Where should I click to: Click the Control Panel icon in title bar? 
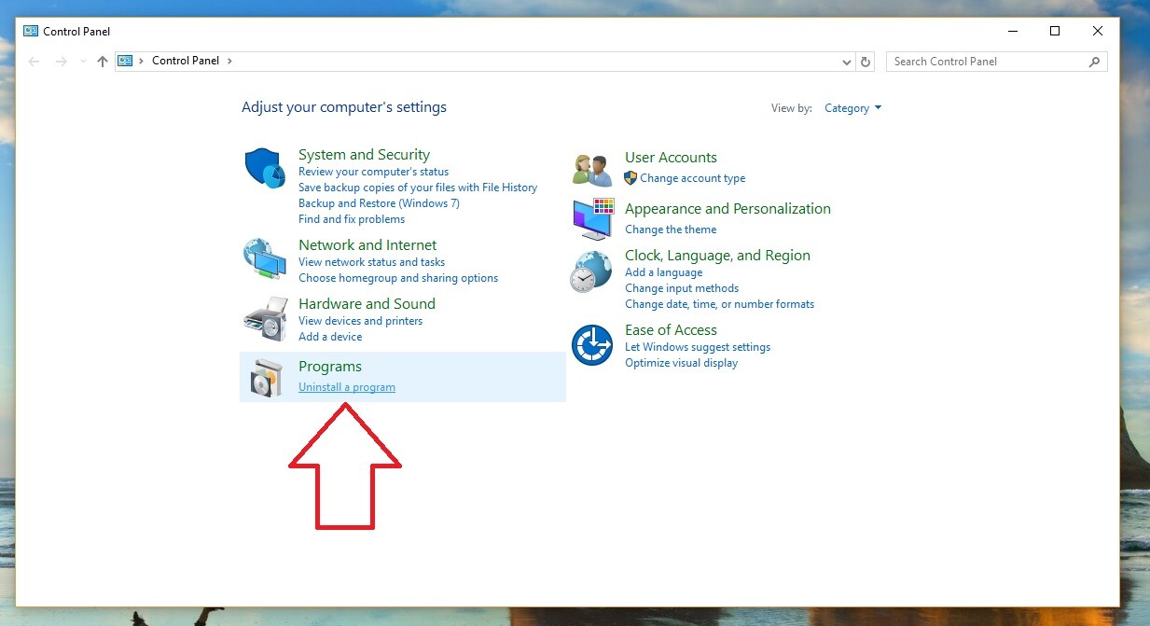[x=31, y=31]
